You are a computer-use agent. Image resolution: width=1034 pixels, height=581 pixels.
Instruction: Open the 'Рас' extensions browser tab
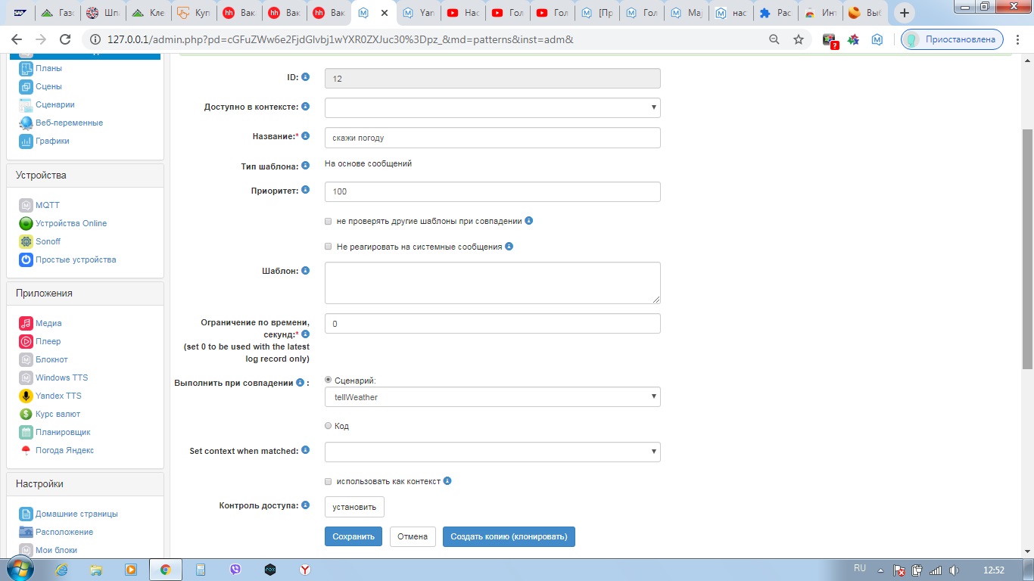click(775, 13)
